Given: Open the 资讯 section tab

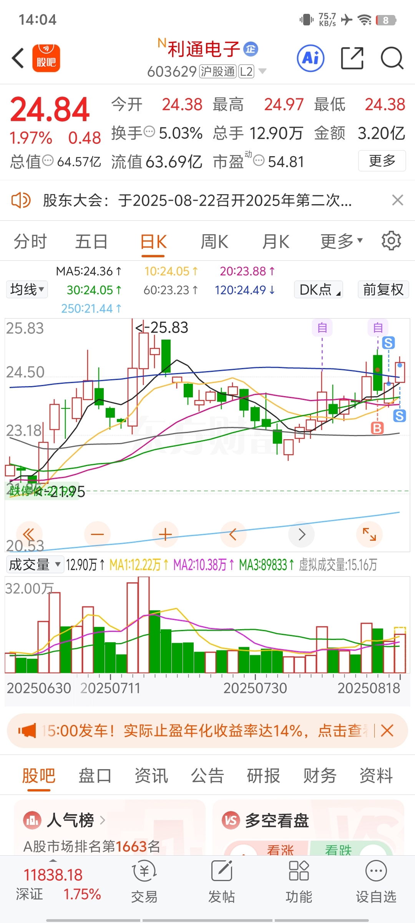Looking at the screenshot, I should pyautogui.click(x=151, y=775).
